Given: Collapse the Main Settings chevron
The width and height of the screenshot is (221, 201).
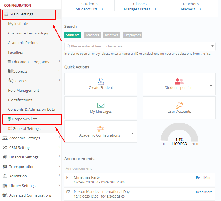Looking at the screenshot, I should [x=59, y=13].
